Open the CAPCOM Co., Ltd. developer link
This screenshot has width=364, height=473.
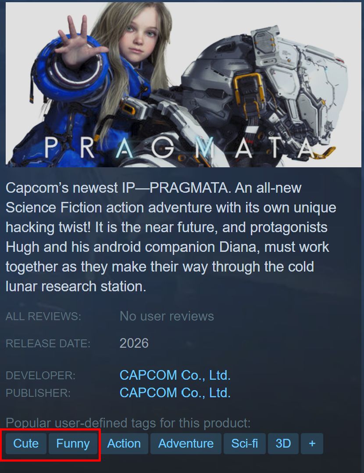click(175, 375)
